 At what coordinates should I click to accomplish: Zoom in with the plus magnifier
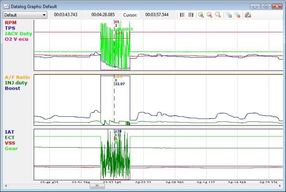(x=201, y=15)
